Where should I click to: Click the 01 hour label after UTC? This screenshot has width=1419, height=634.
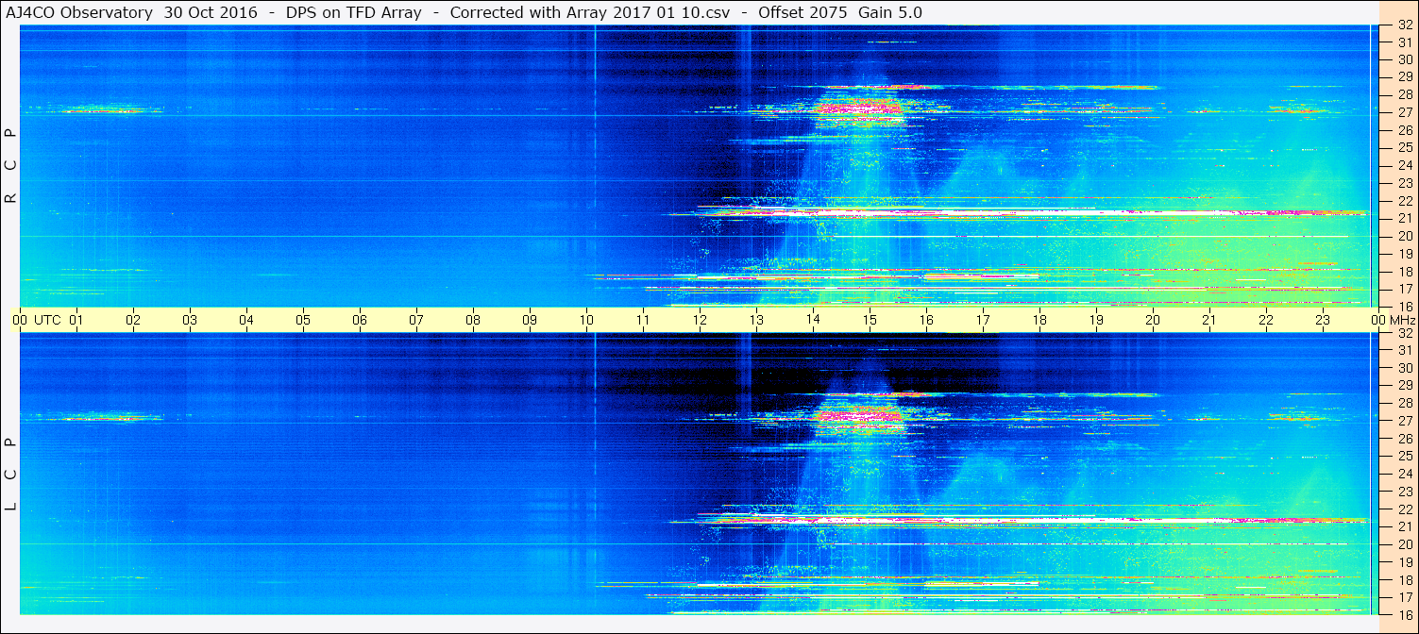point(76,320)
